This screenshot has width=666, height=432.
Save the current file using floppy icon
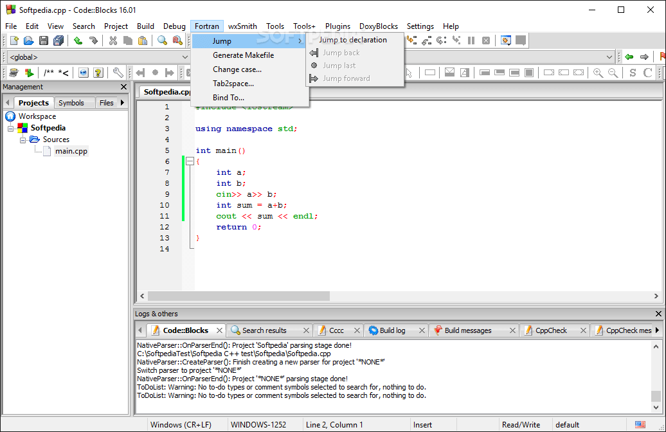43,40
